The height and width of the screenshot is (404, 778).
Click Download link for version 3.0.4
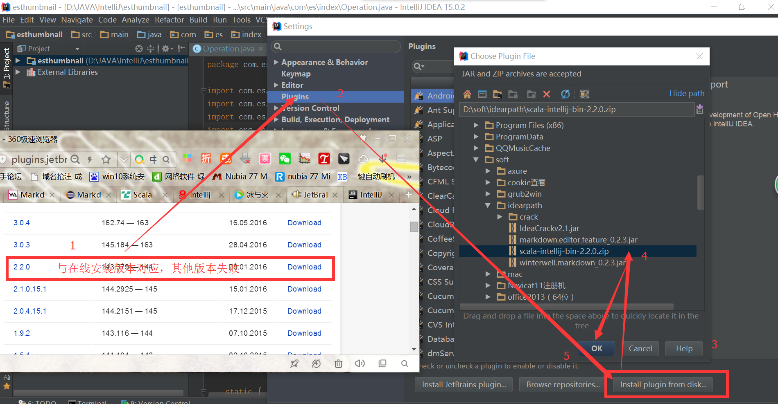304,223
